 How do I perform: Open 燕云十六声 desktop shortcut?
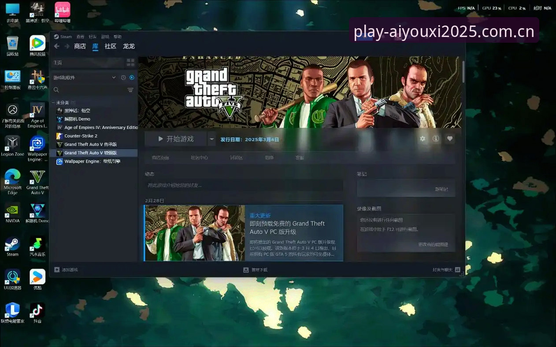tap(37, 80)
